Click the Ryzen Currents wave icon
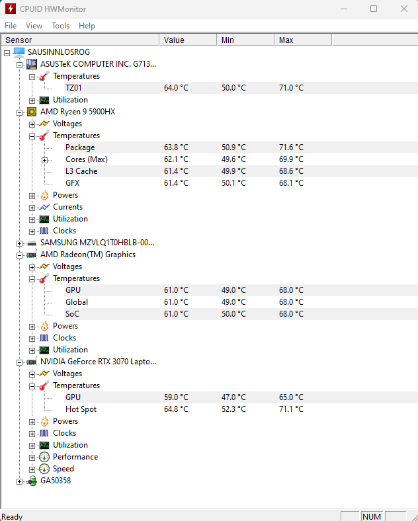418x521 pixels. point(44,207)
